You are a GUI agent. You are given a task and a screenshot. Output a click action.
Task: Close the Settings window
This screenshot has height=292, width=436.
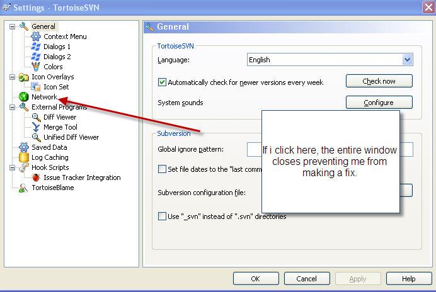(x=429, y=7)
